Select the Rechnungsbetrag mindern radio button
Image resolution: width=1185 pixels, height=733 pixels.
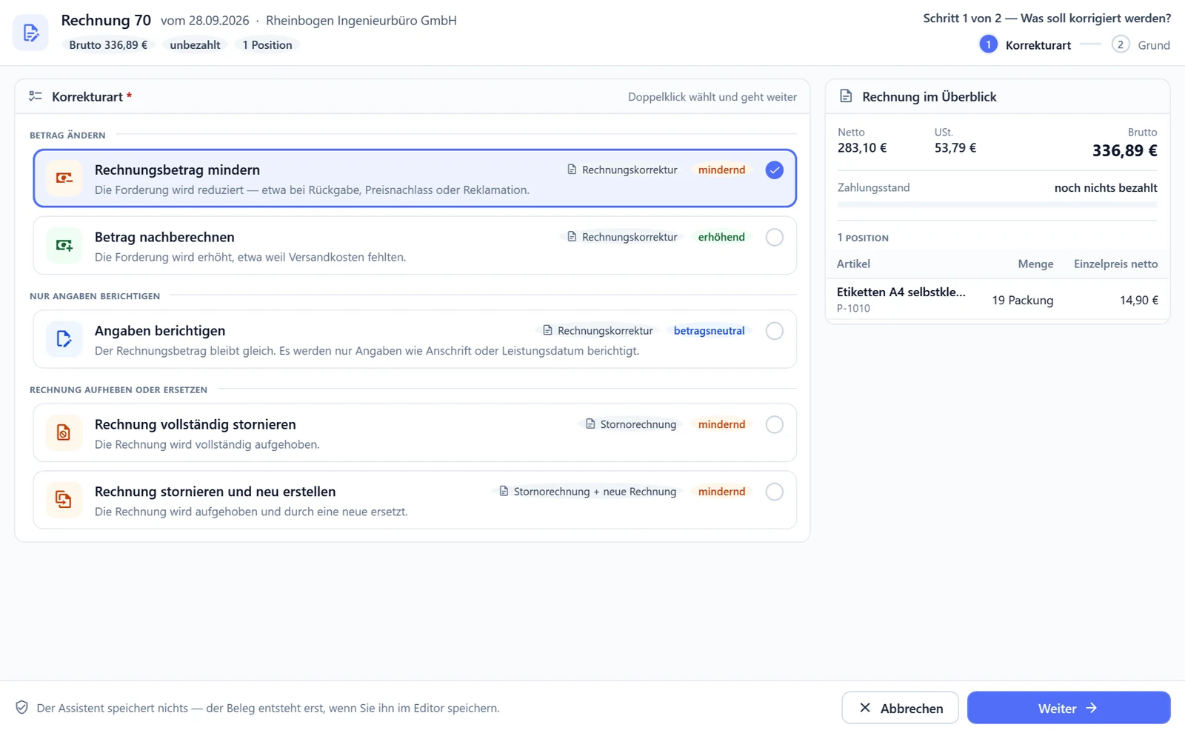pyautogui.click(x=774, y=170)
